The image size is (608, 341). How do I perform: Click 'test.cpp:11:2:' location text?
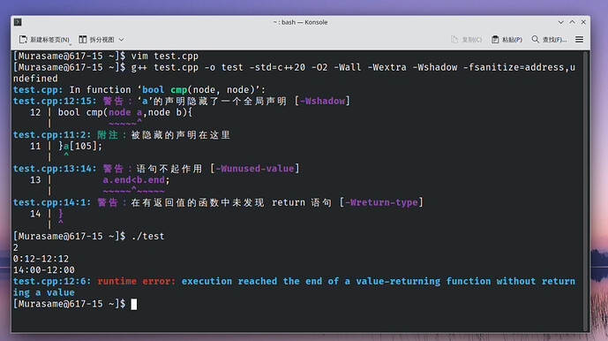52,135
